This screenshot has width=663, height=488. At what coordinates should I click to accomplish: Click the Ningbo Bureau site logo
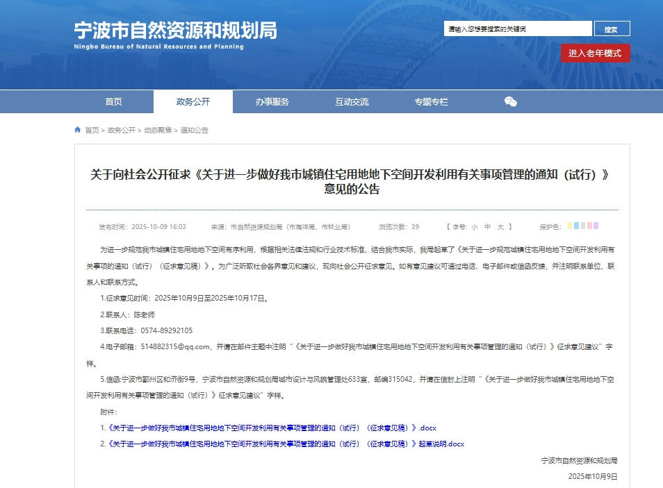click(175, 35)
